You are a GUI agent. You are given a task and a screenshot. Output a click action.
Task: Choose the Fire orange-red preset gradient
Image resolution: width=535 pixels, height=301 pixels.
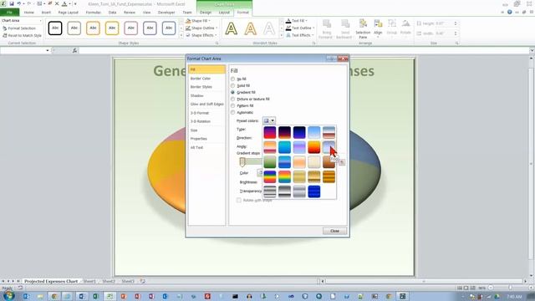pyautogui.click(x=314, y=147)
